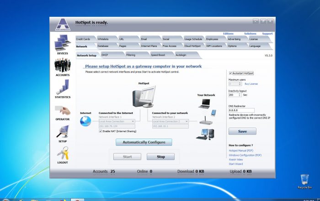
Task: Toggle the Autostart HotSpot checkbox
Action: 230,73
